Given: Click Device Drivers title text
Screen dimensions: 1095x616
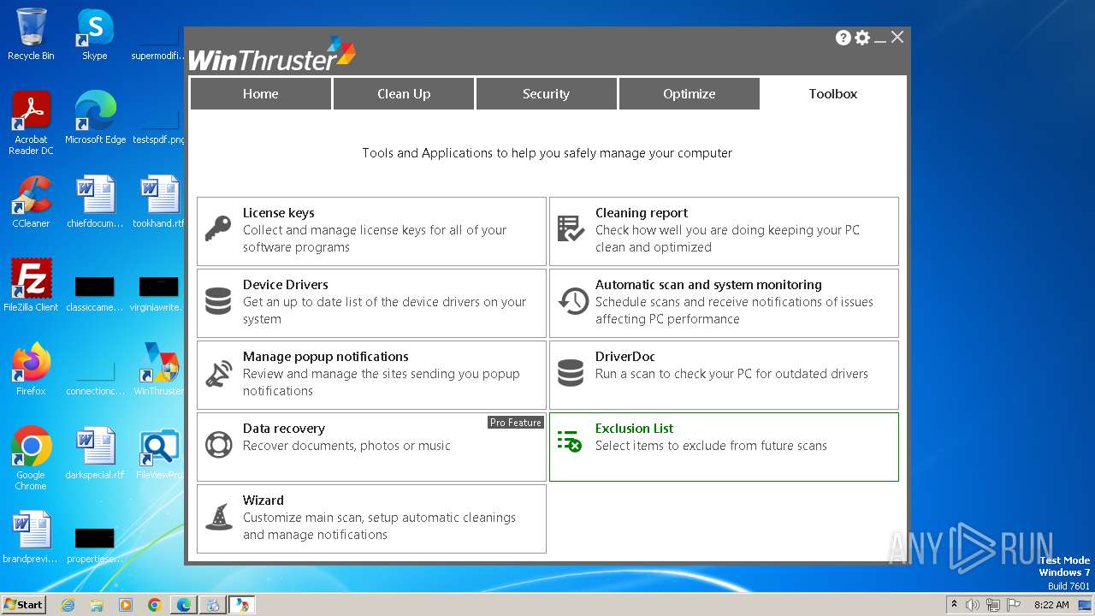Looking at the screenshot, I should click(x=285, y=285).
